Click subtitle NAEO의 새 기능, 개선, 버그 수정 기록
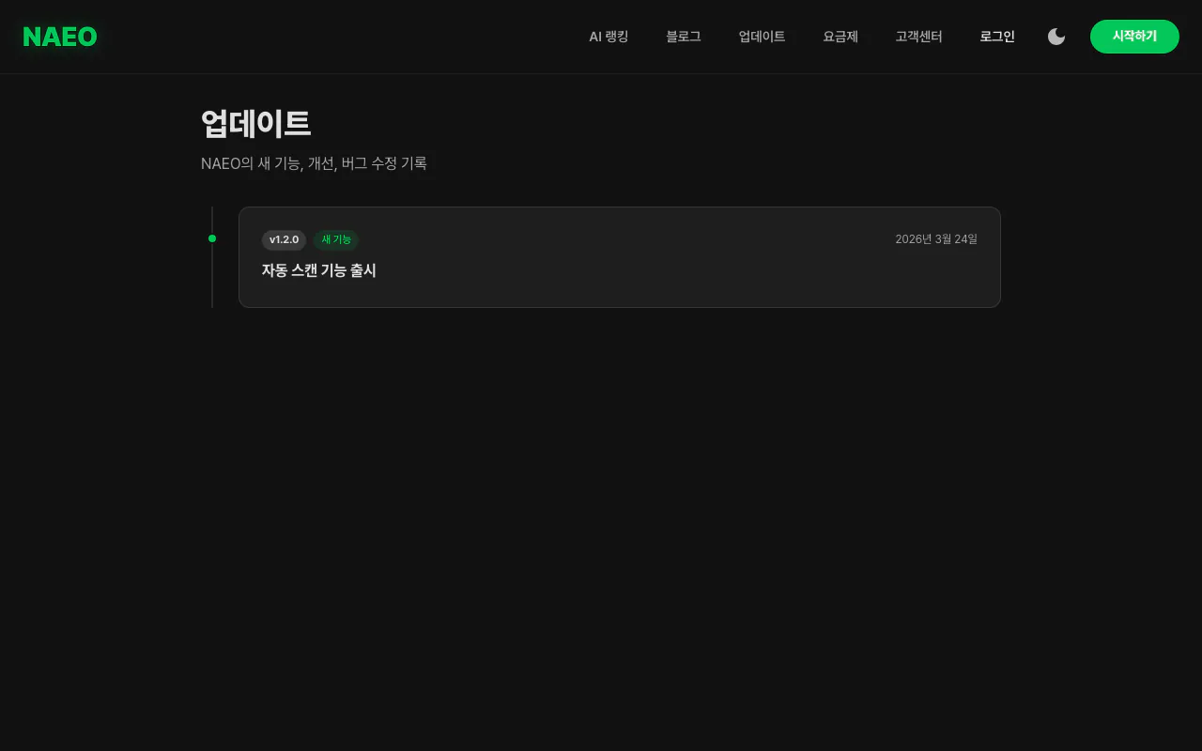Image resolution: width=1202 pixels, height=751 pixels. pyautogui.click(x=314, y=163)
